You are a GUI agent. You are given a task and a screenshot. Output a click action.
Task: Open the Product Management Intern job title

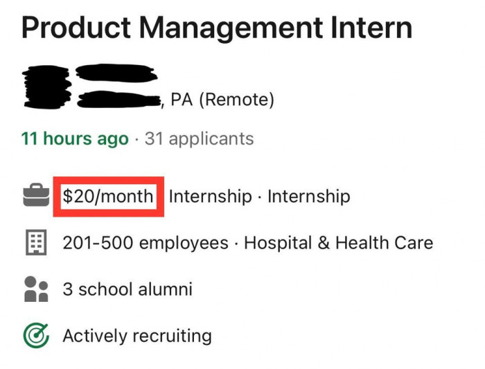(217, 28)
